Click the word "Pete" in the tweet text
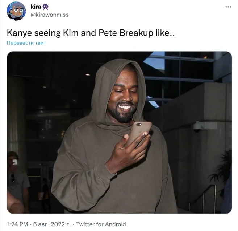238x231 pixels. click(108, 33)
